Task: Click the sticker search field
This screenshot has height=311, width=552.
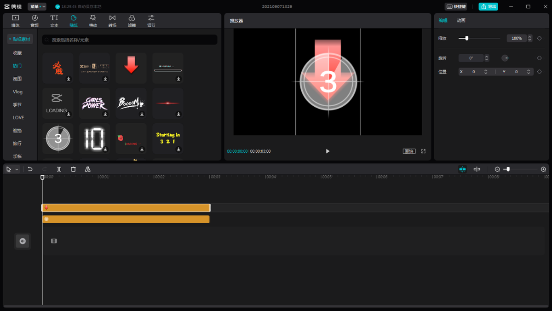Action: pyautogui.click(x=130, y=40)
